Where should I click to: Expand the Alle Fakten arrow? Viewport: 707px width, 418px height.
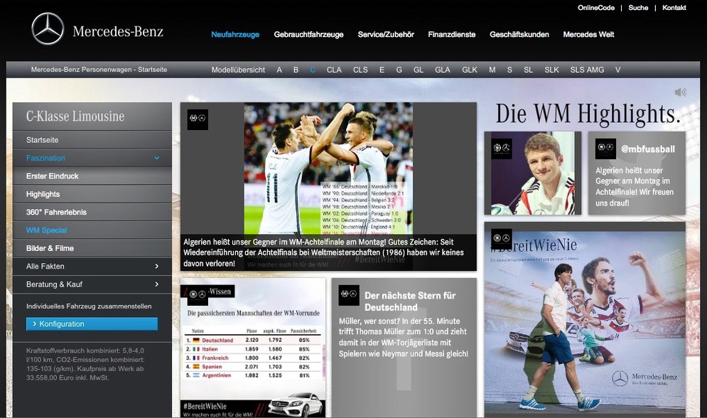(x=157, y=266)
